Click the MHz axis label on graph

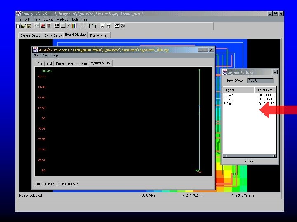tap(198, 171)
